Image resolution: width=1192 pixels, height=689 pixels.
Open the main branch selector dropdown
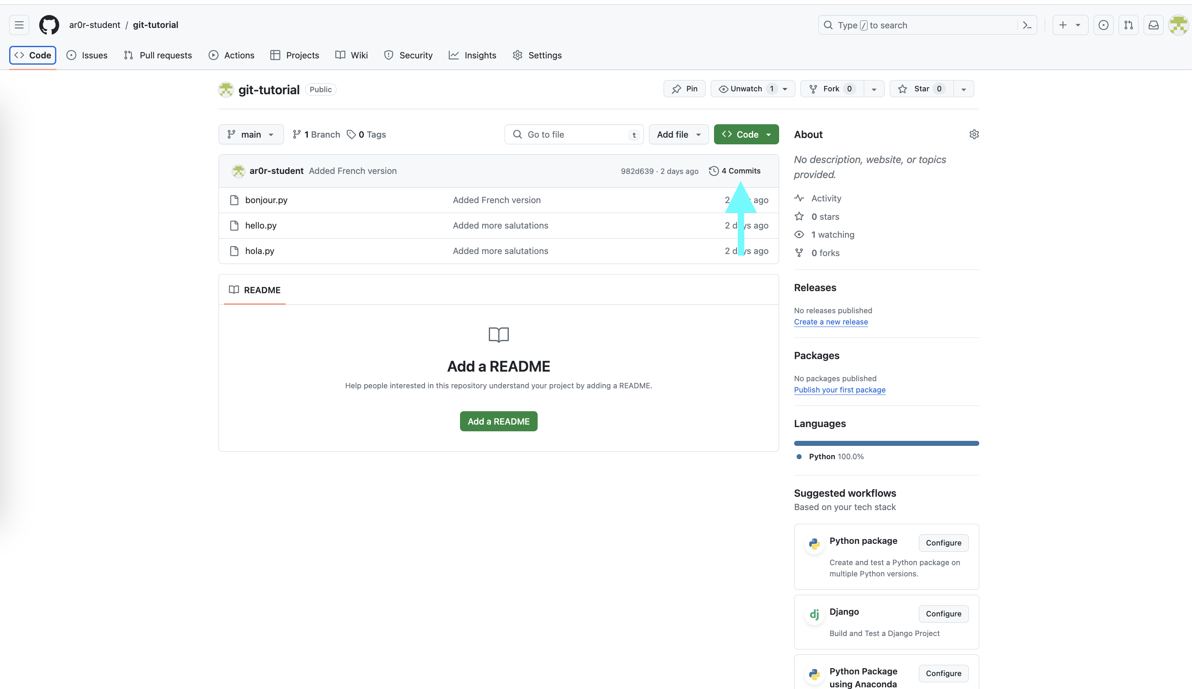(x=251, y=134)
